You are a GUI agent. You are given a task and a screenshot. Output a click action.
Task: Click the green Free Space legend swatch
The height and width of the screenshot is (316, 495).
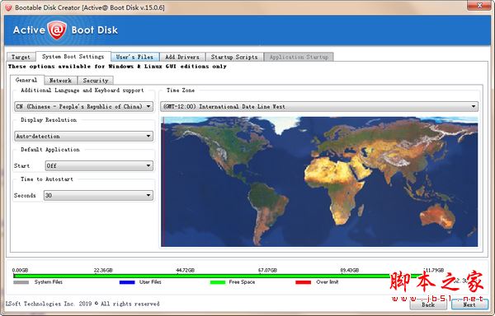tap(218, 282)
